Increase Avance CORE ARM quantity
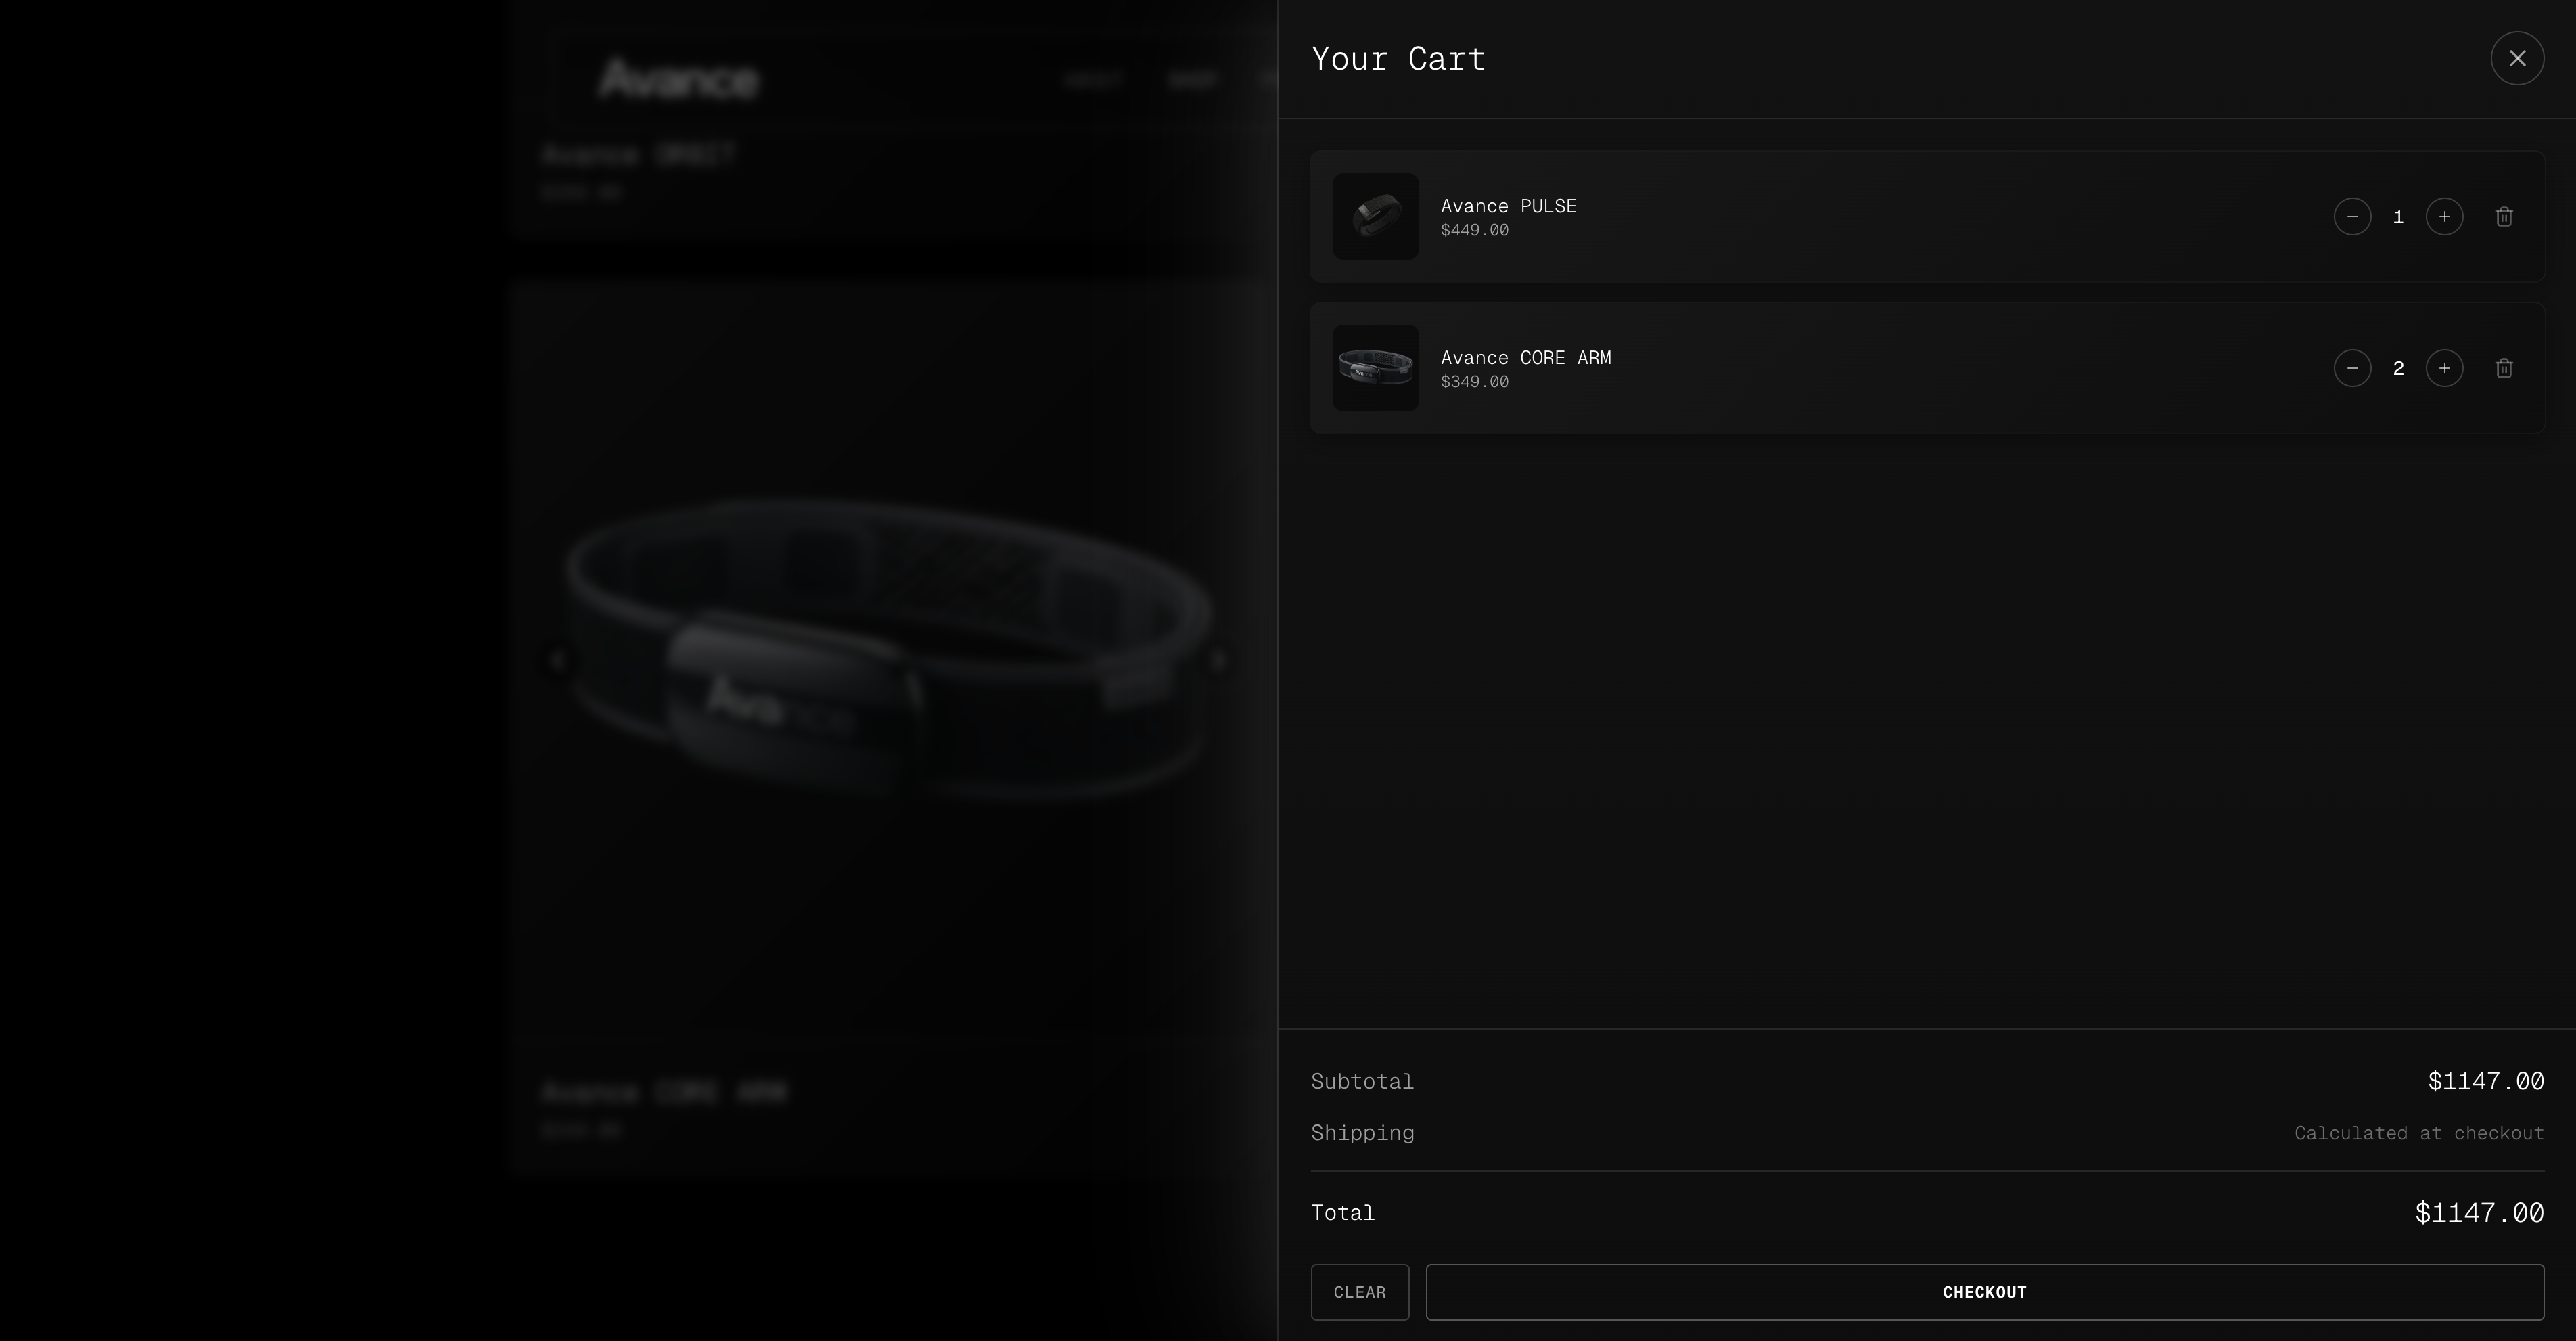This screenshot has height=1341, width=2576. tap(2444, 368)
